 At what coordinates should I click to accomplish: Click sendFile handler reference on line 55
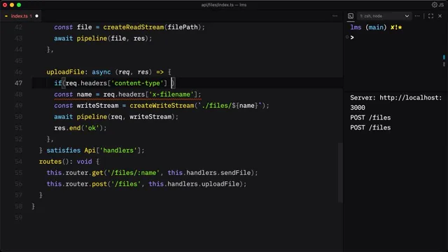tap(235, 173)
